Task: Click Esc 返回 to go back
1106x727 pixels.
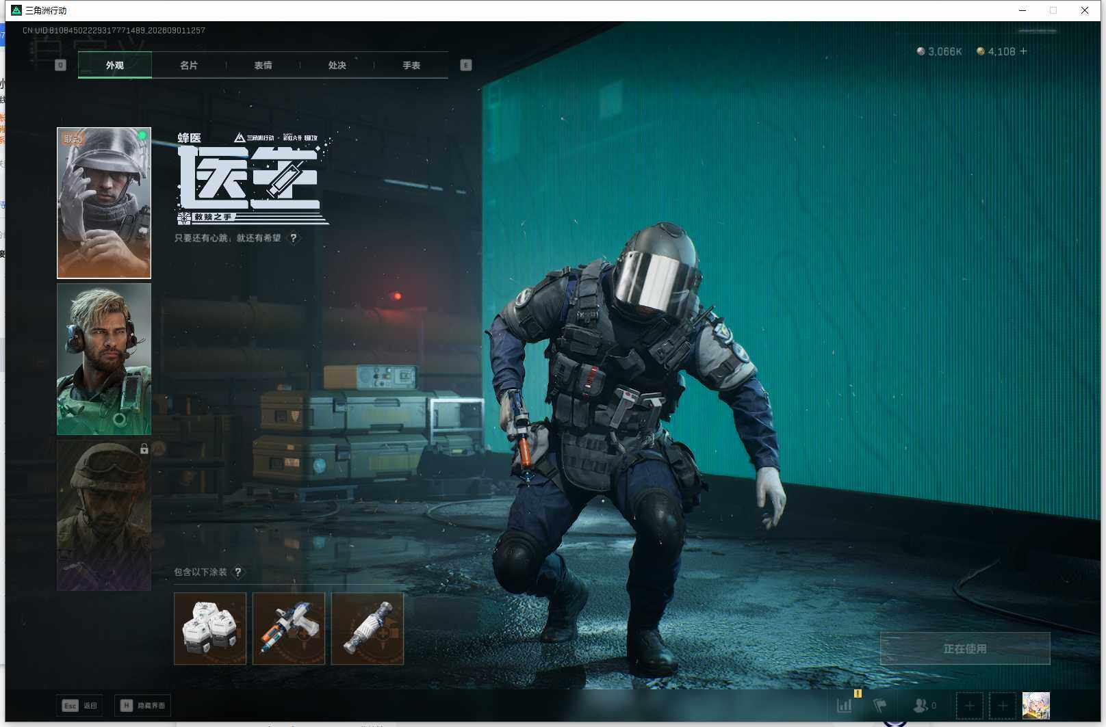Action: [79, 705]
